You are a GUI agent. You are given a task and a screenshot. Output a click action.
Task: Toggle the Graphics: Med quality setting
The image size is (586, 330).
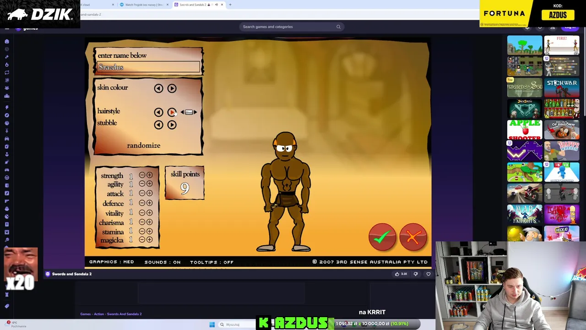point(111,262)
